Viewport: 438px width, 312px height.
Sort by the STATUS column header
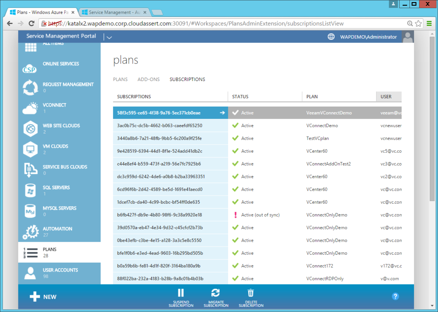tap(240, 97)
